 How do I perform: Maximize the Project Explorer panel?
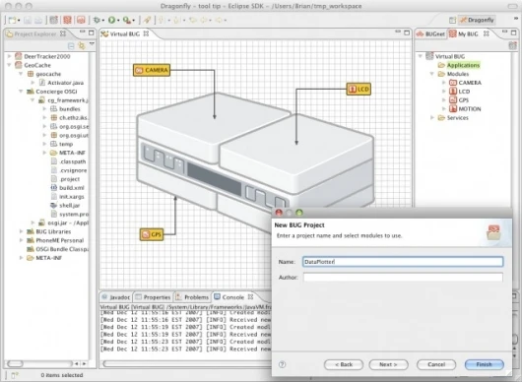tap(92, 32)
